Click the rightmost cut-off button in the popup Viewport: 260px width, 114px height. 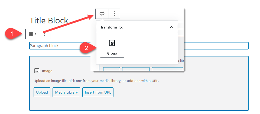point(167,69)
